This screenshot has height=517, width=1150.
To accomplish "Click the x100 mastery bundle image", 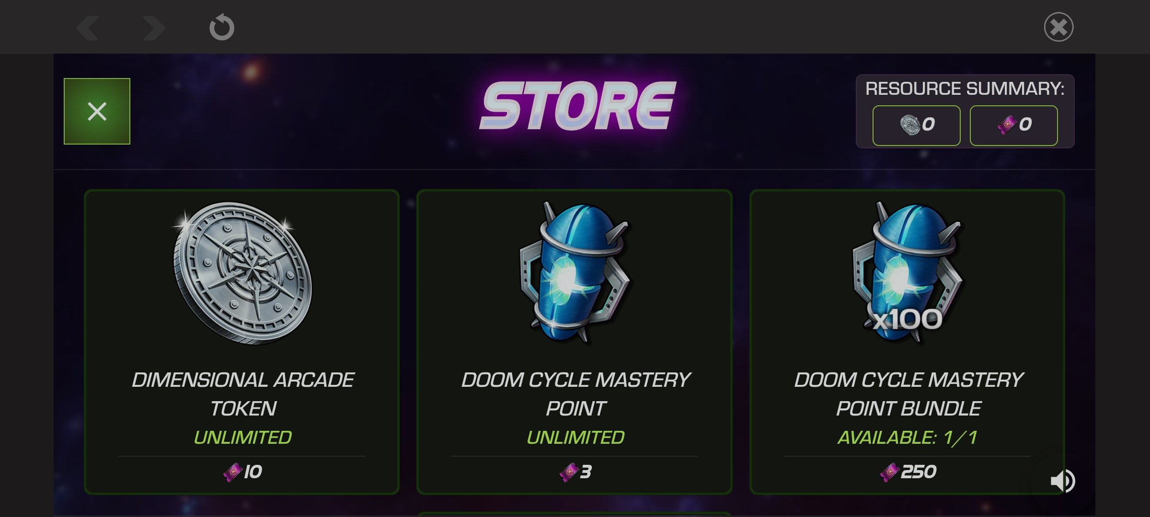I will click(x=907, y=272).
